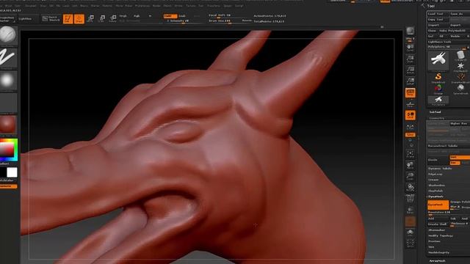Toggle the Mrgb channel button
470x264 pixels.
pos(123,16)
